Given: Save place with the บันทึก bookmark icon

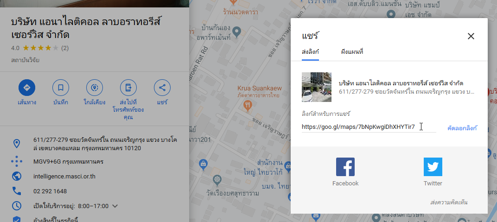Looking at the screenshot, I should click(x=61, y=88).
